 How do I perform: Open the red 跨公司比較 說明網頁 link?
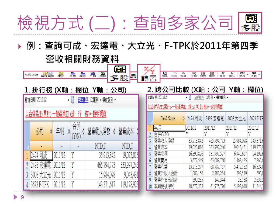point(185,106)
